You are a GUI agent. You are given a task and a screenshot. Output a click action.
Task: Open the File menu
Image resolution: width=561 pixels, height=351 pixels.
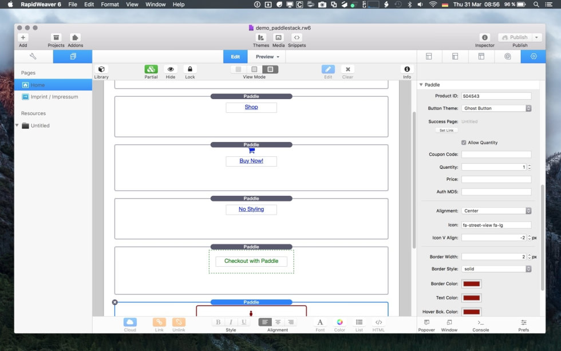[x=73, y=4]
